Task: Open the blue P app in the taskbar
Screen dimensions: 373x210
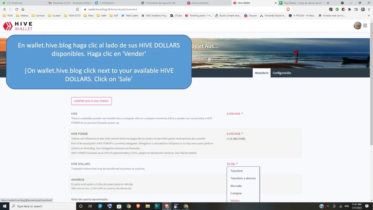Action: [x=100, y=206]
